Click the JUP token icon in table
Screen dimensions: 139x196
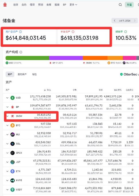click(x=12, y=162)
